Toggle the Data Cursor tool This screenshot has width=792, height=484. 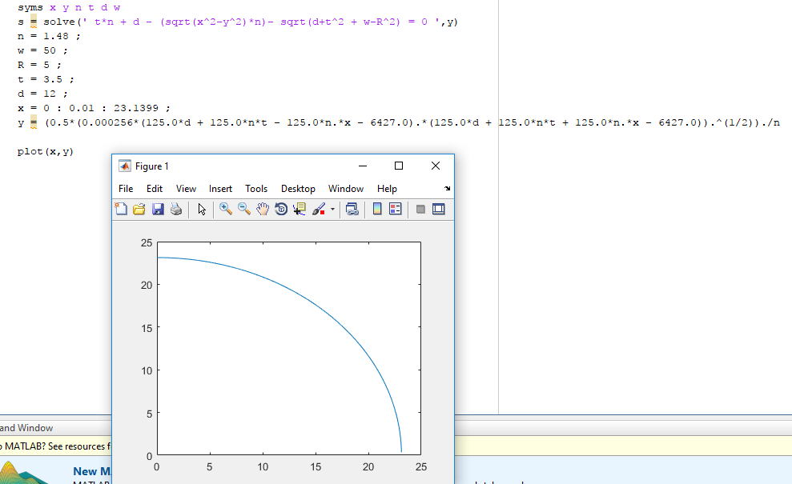tap(299, 210)
